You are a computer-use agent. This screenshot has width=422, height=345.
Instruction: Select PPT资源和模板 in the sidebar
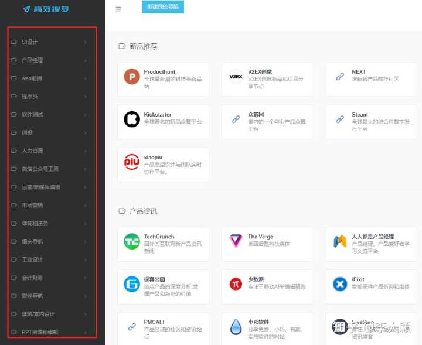(40, 332)
